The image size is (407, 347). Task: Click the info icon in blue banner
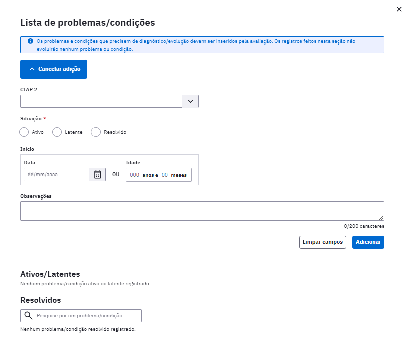[x=30, y=41]
